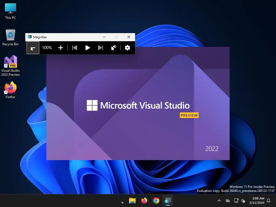Select the This PC desktop icon
This screenshot has width=276, height=207.
[x=11, y=11]
